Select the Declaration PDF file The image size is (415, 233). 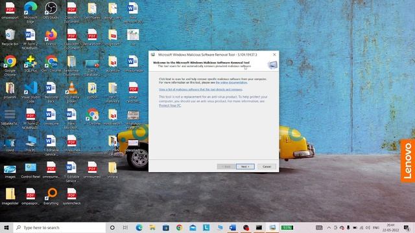coord(92,38)
